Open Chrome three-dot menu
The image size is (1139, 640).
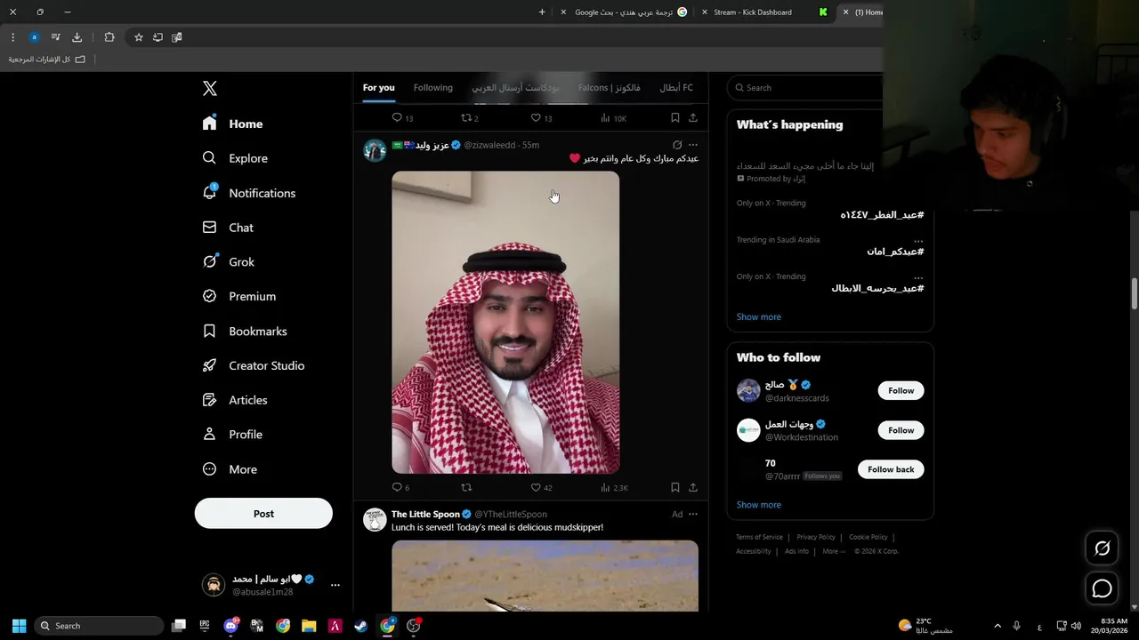(12, 37)
